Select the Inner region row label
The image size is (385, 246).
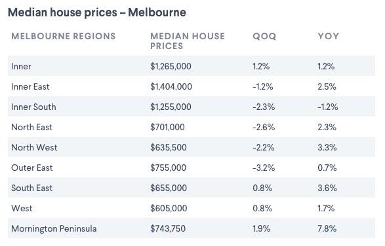pos(21,66)
